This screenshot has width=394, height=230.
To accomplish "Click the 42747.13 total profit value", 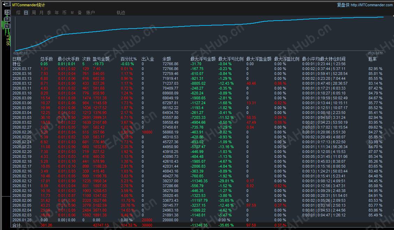I will pyautogui.click(x=101, y=225).
